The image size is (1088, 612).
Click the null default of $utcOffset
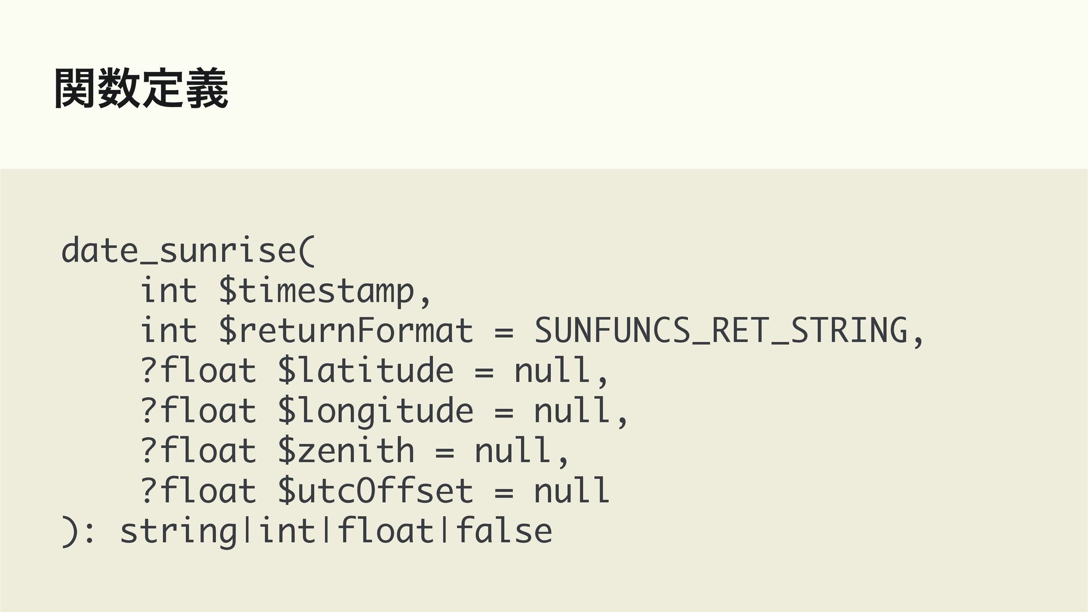tap(572, 491)
